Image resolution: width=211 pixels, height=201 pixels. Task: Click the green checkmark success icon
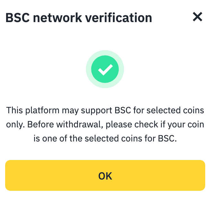tap(105, 69)
